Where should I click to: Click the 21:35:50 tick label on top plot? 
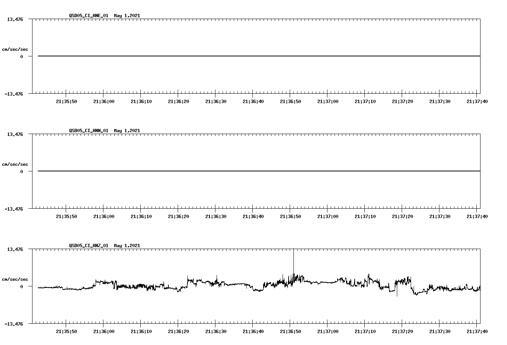coord(66,101)
